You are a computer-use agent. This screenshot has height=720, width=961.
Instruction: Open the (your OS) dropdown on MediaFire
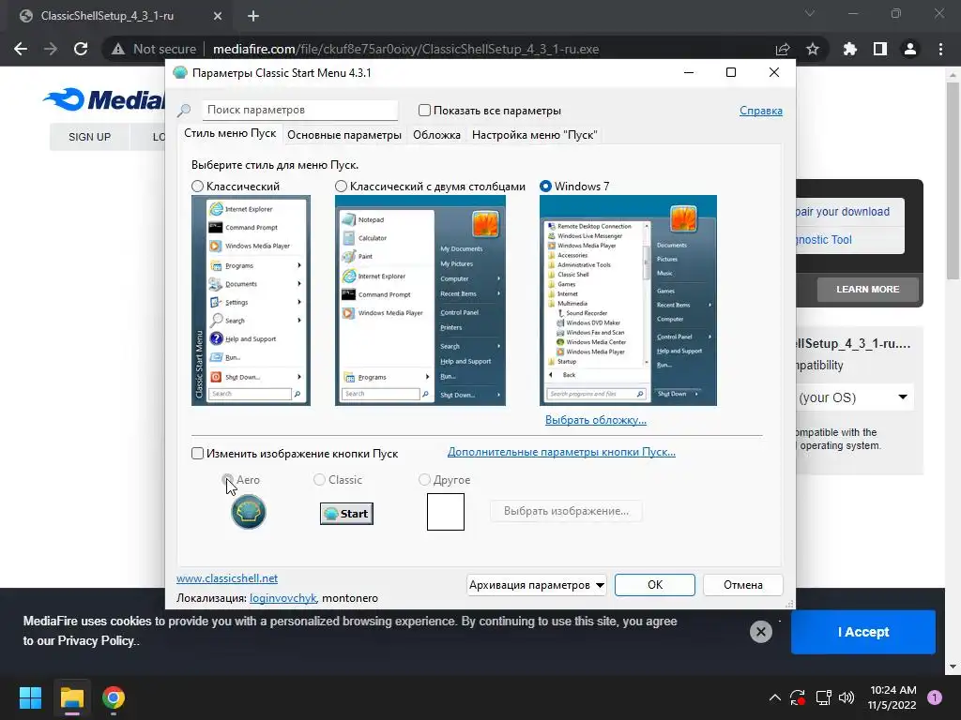(x=852, y=397)
